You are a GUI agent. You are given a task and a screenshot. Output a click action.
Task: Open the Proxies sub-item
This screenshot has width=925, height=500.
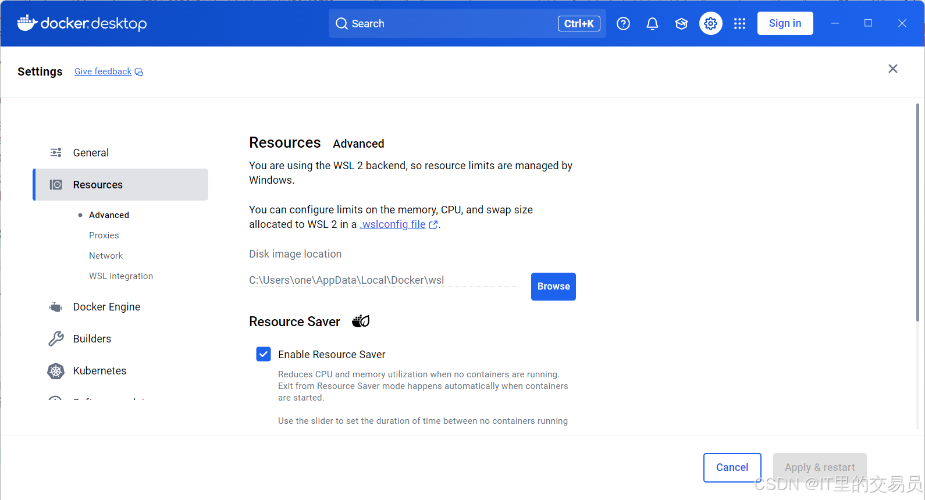pos(104,235)
